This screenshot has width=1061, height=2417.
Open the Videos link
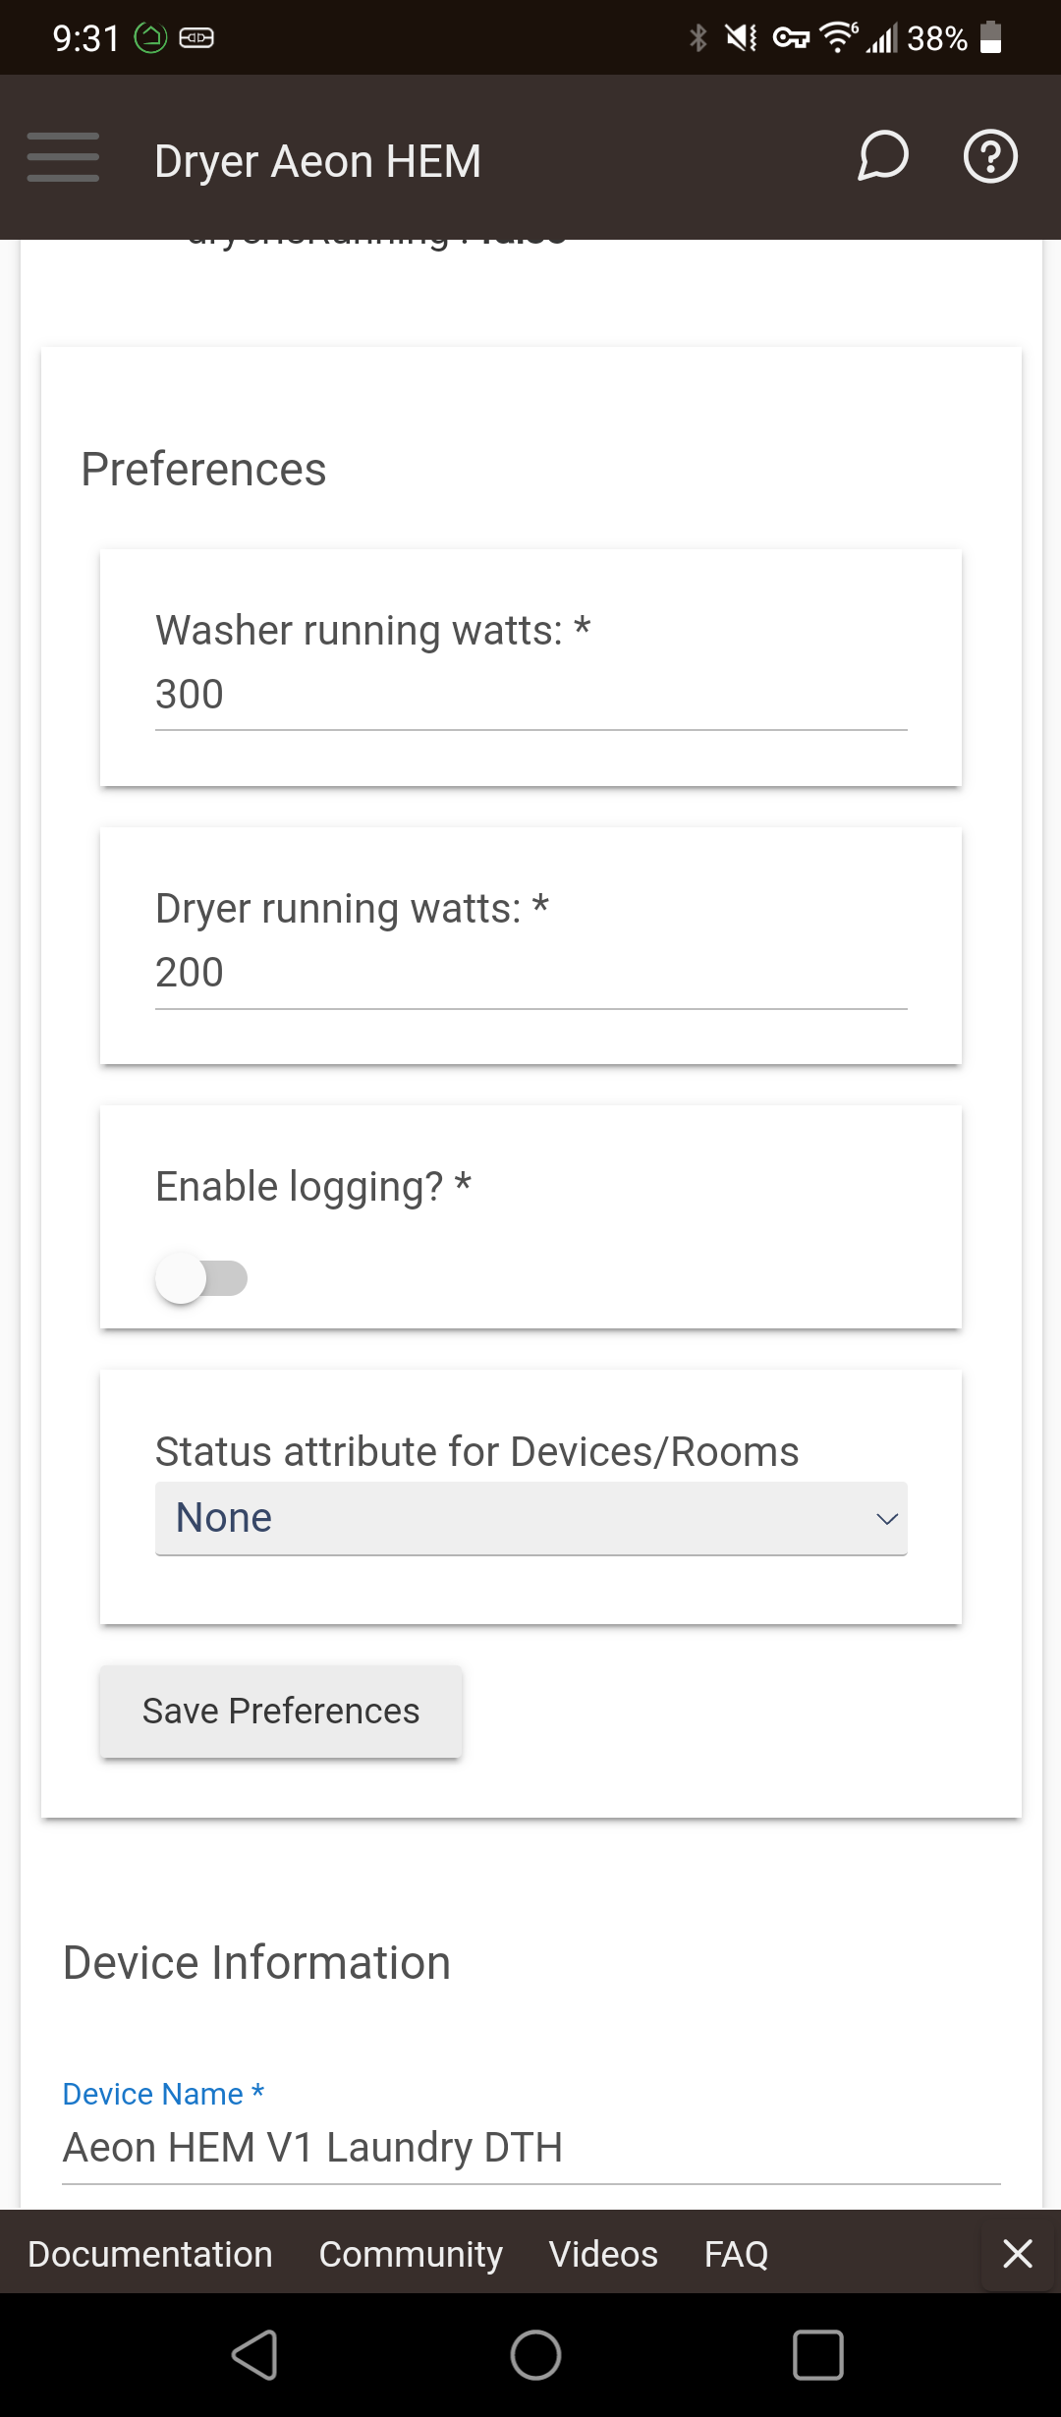click(603, 2254)
